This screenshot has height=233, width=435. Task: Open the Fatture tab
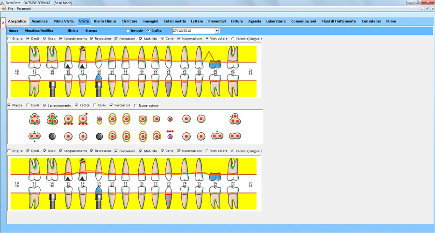tap(236, 21)
